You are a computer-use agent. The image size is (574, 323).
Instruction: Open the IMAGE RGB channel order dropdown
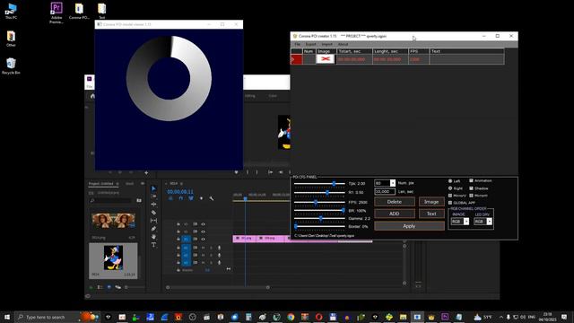466,222
